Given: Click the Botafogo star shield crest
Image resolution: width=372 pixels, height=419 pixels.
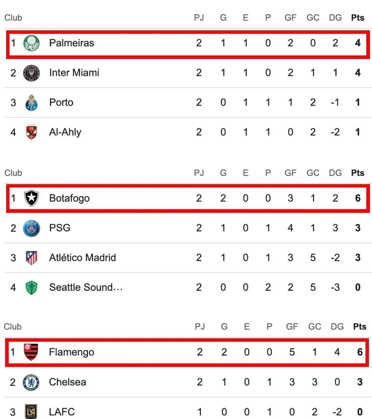Looking at the screenshot, I should pyautogui.click(x=31, y=198).
